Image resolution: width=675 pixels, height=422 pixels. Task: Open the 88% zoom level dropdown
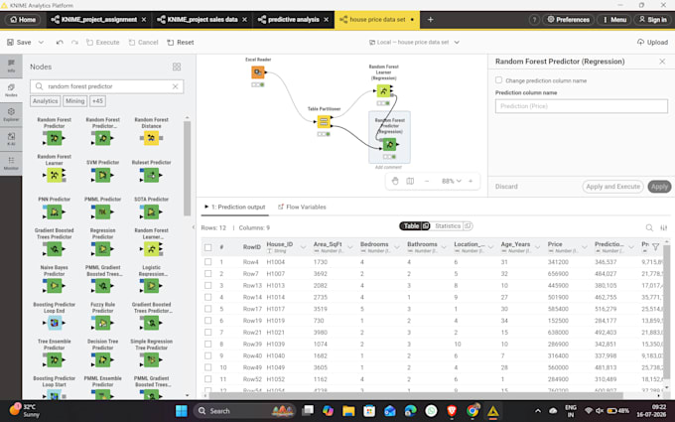point(451,181)
